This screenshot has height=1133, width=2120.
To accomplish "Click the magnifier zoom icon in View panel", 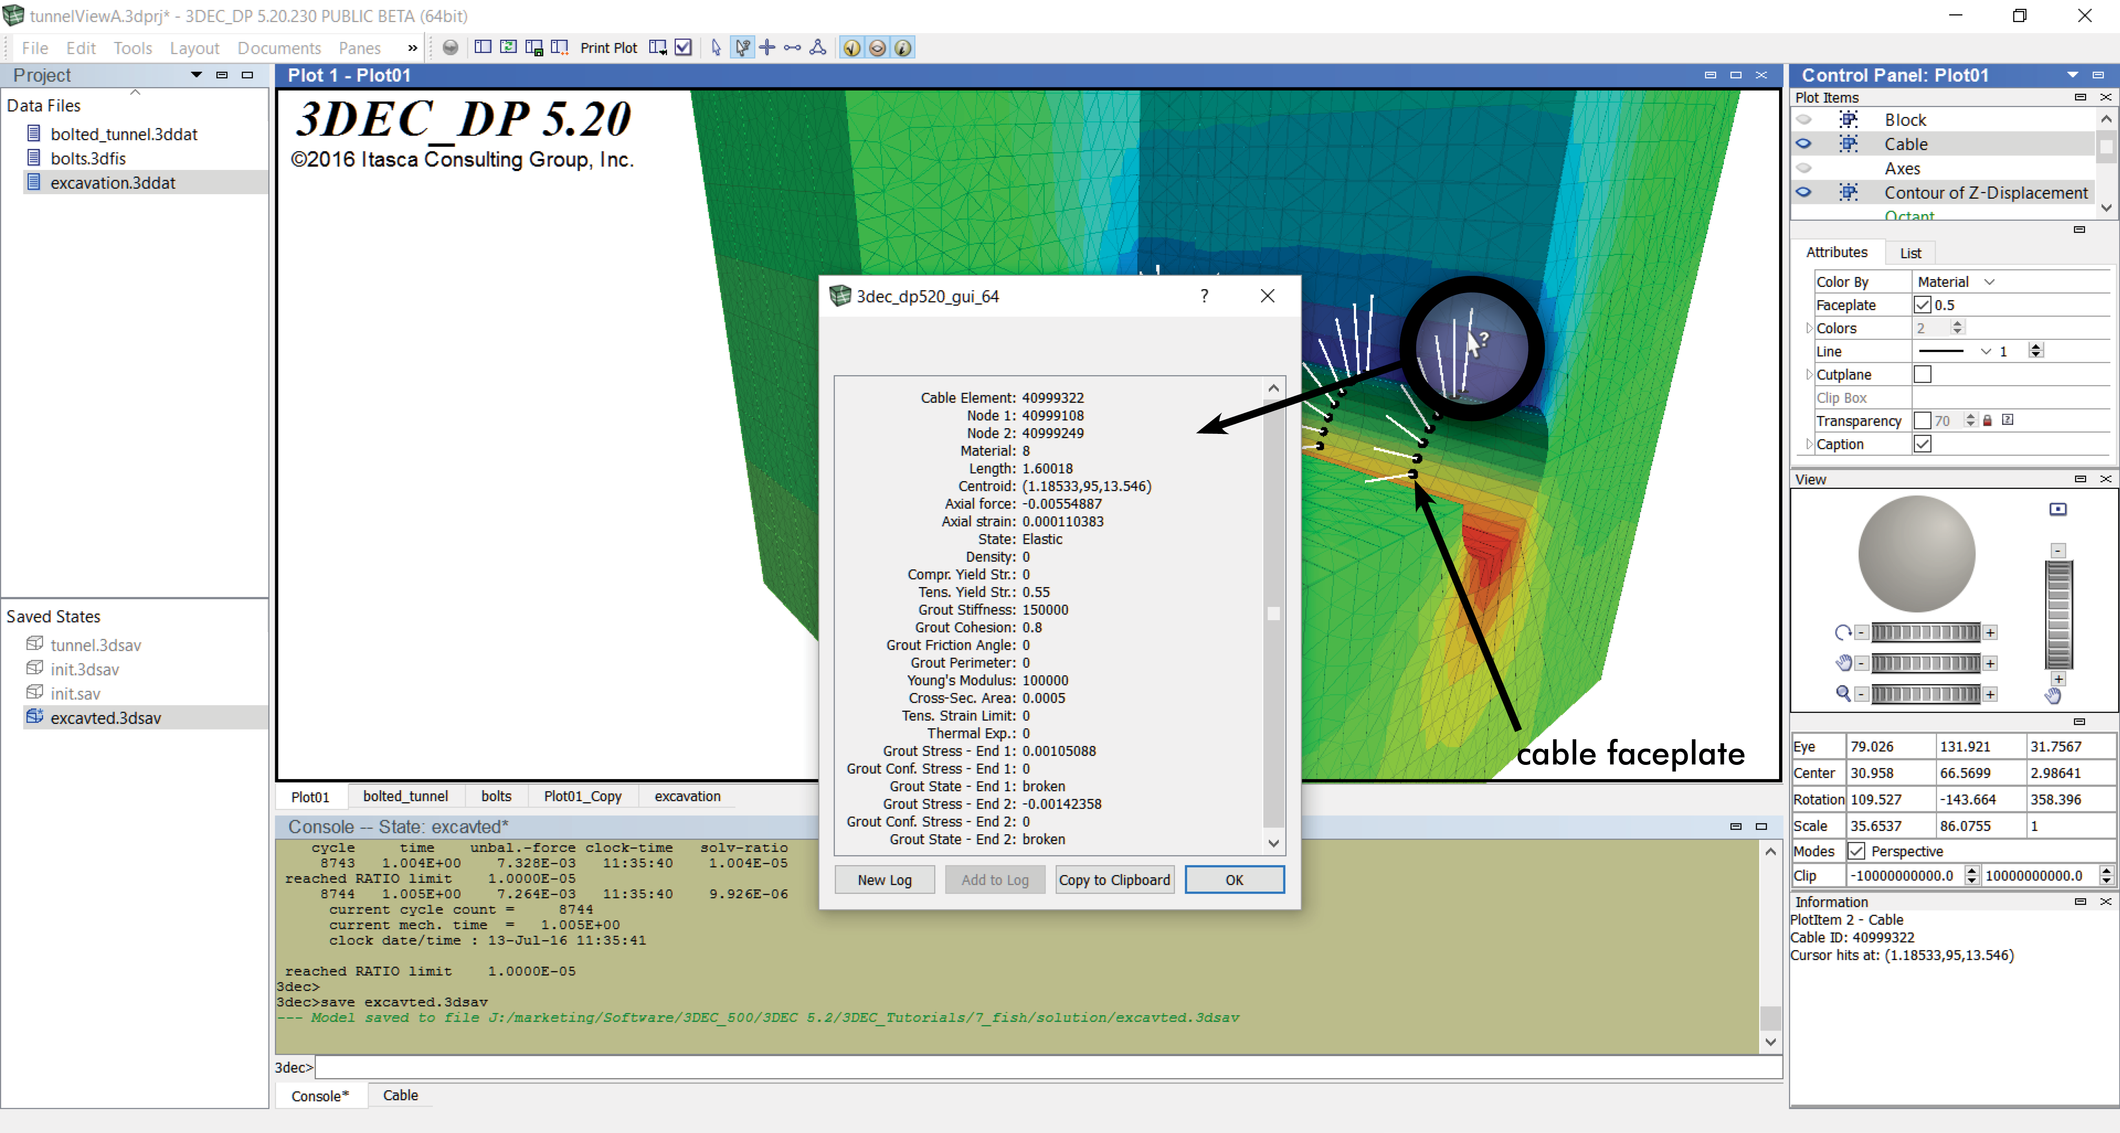I will (x=1844, y=693).
